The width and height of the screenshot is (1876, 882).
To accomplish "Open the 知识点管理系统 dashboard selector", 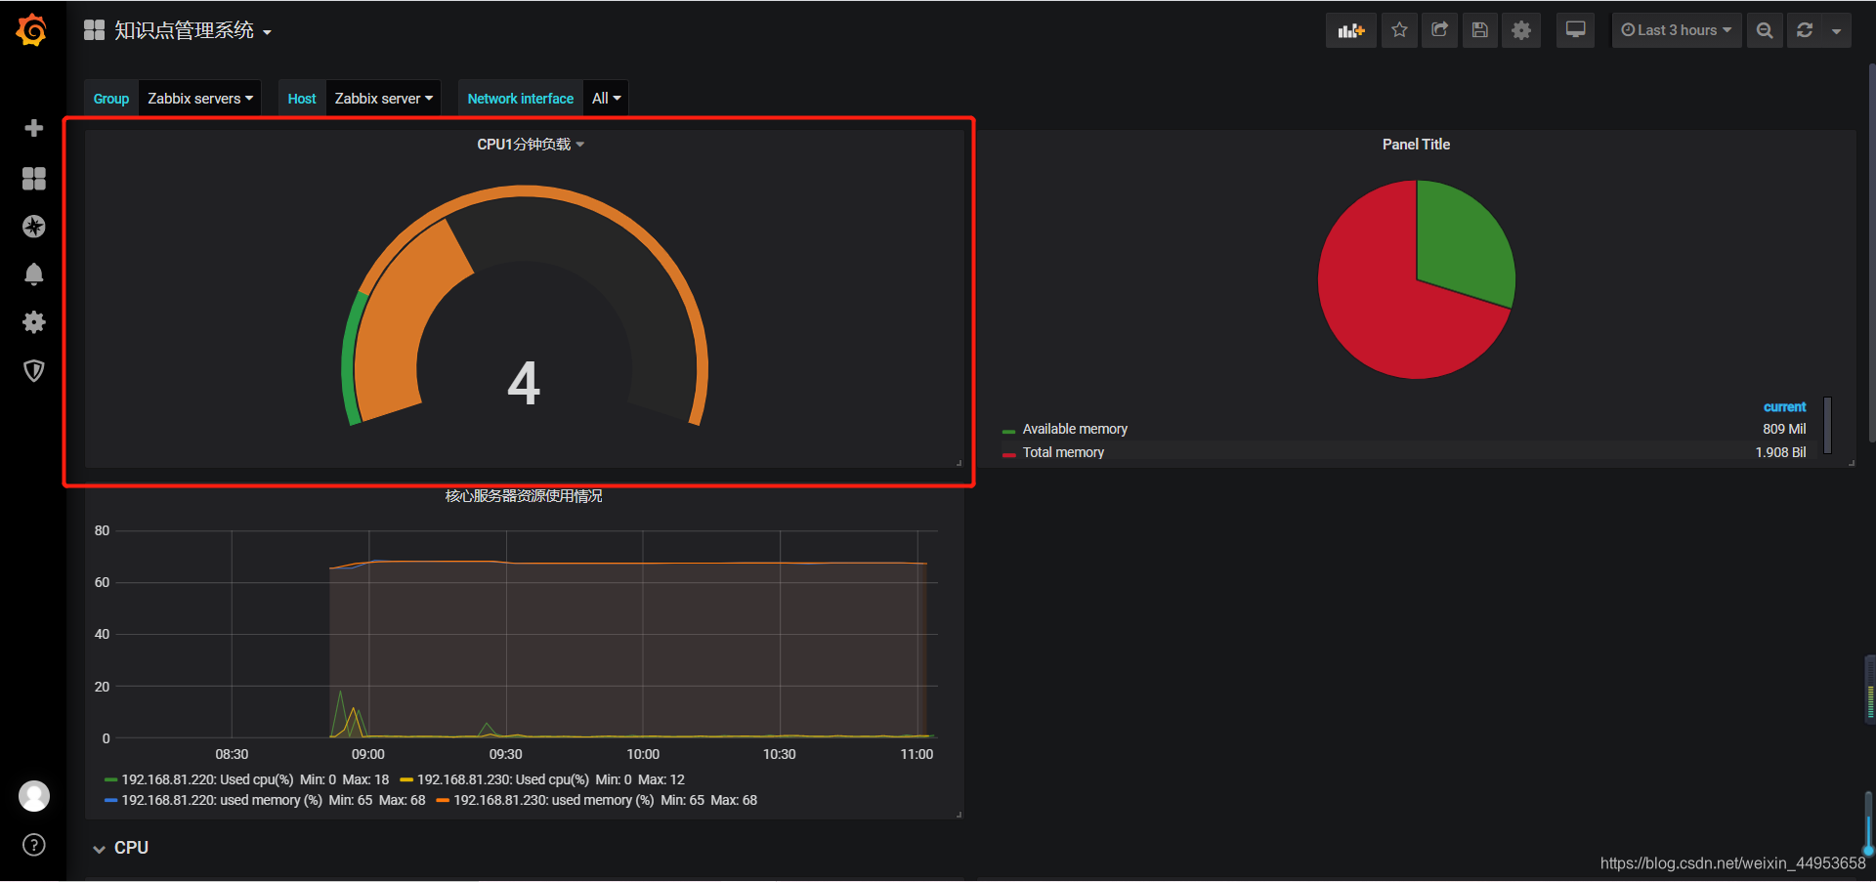I will pos(178,30).
